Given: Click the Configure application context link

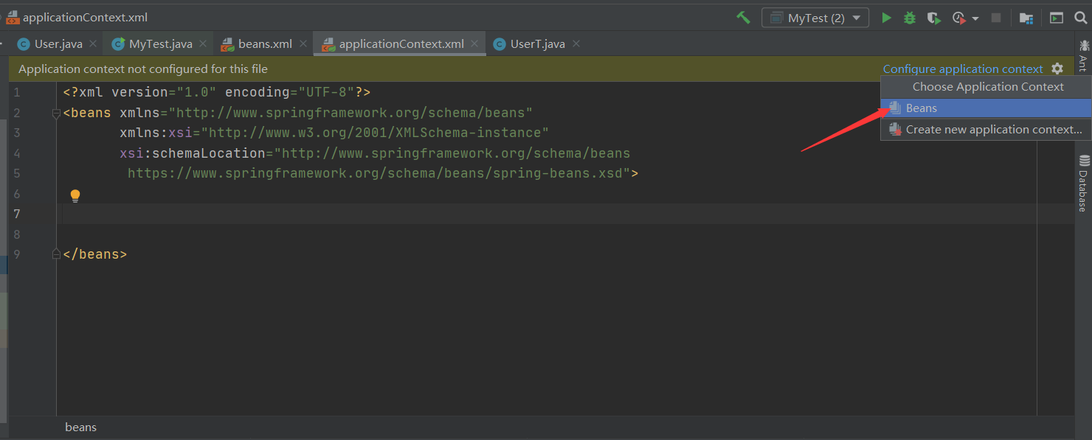Looking at the screenshot, I should pyautogui.click(x=963, y=69).
